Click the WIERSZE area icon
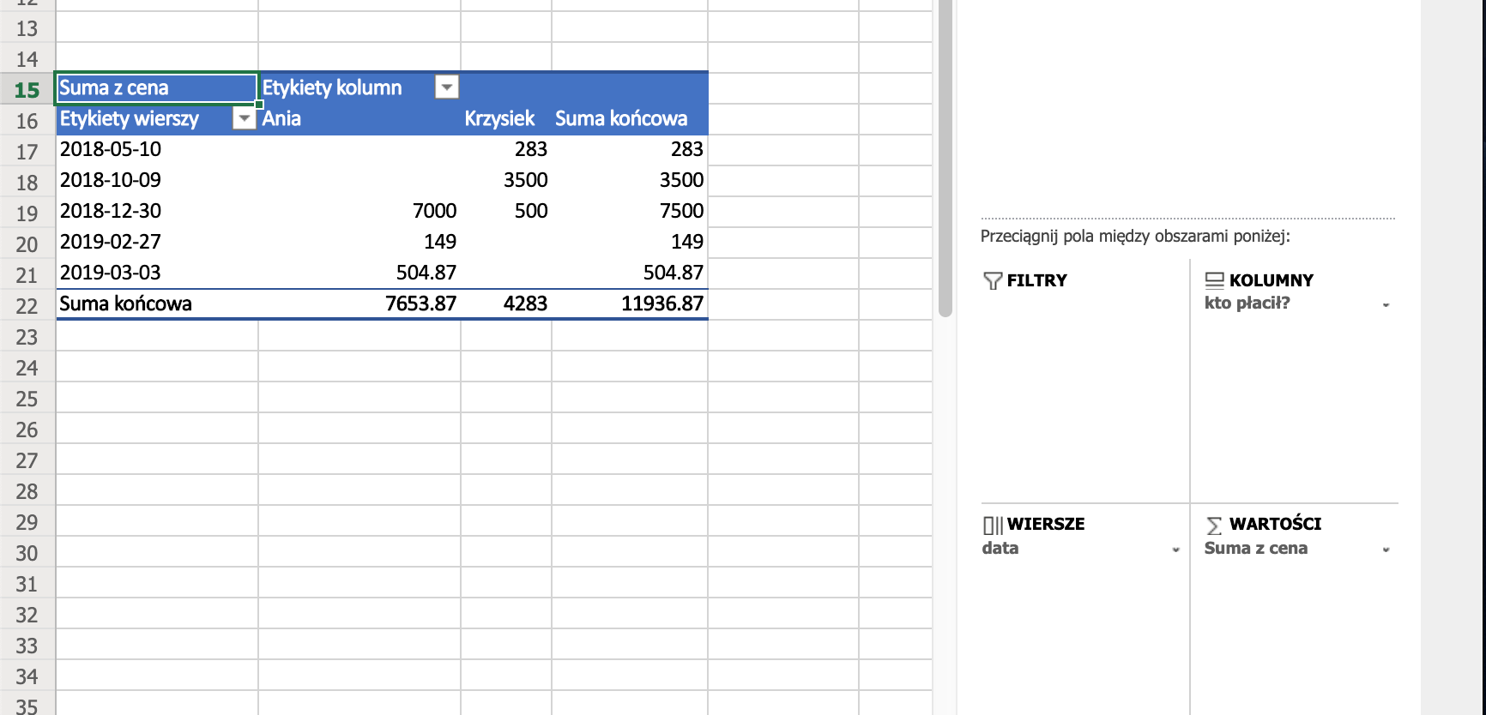 [x=993, y=526]
